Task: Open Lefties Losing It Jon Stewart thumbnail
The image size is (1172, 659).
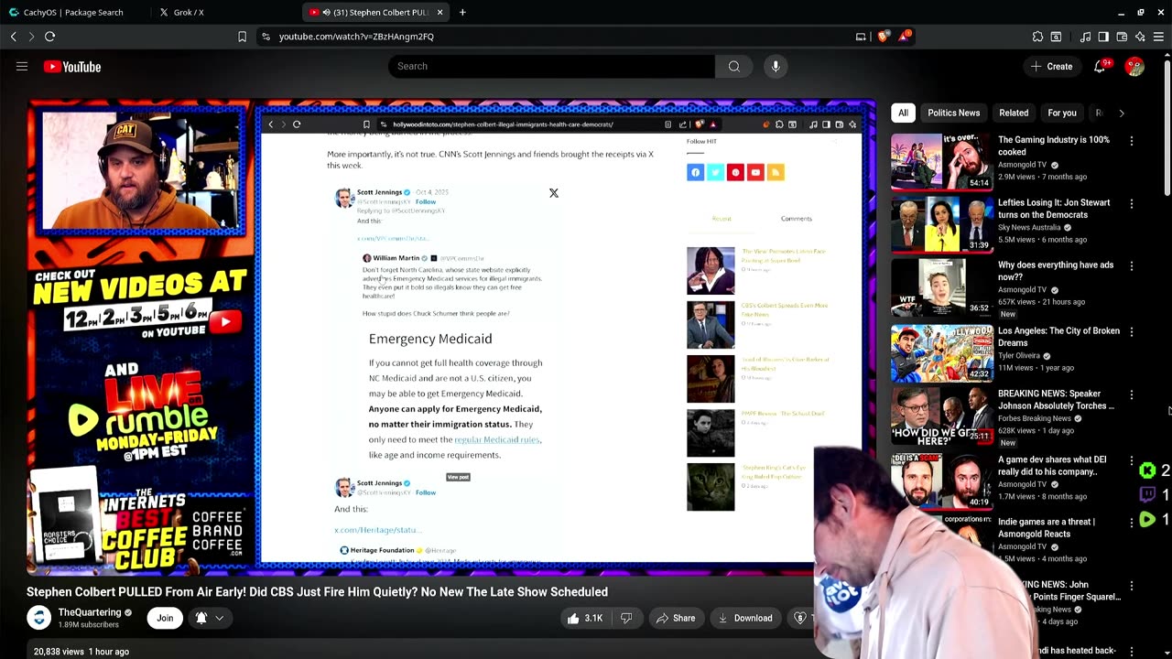Action: coord(942,224)
